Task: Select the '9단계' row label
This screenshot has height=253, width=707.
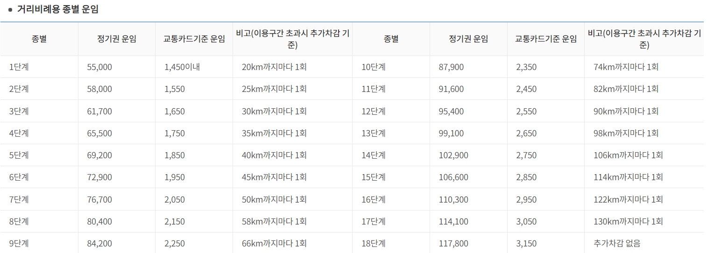Action: tap(19, 243)
